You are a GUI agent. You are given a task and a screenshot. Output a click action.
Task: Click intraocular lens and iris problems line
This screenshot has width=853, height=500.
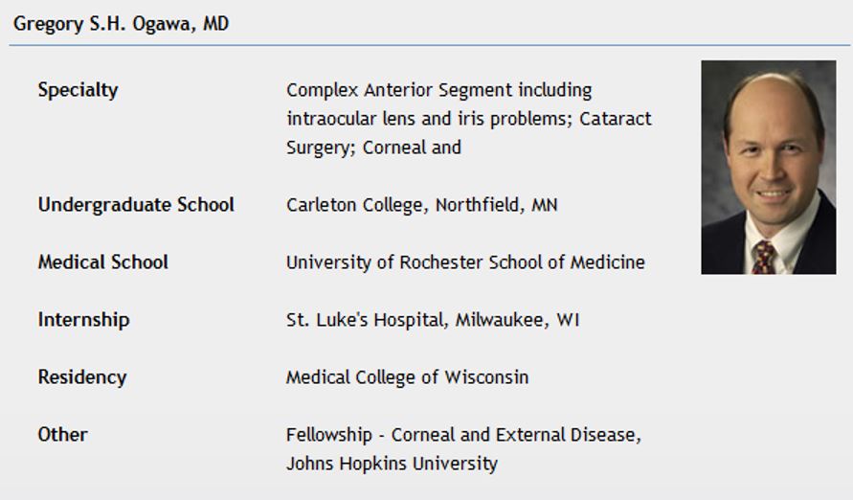pos(429,119)
